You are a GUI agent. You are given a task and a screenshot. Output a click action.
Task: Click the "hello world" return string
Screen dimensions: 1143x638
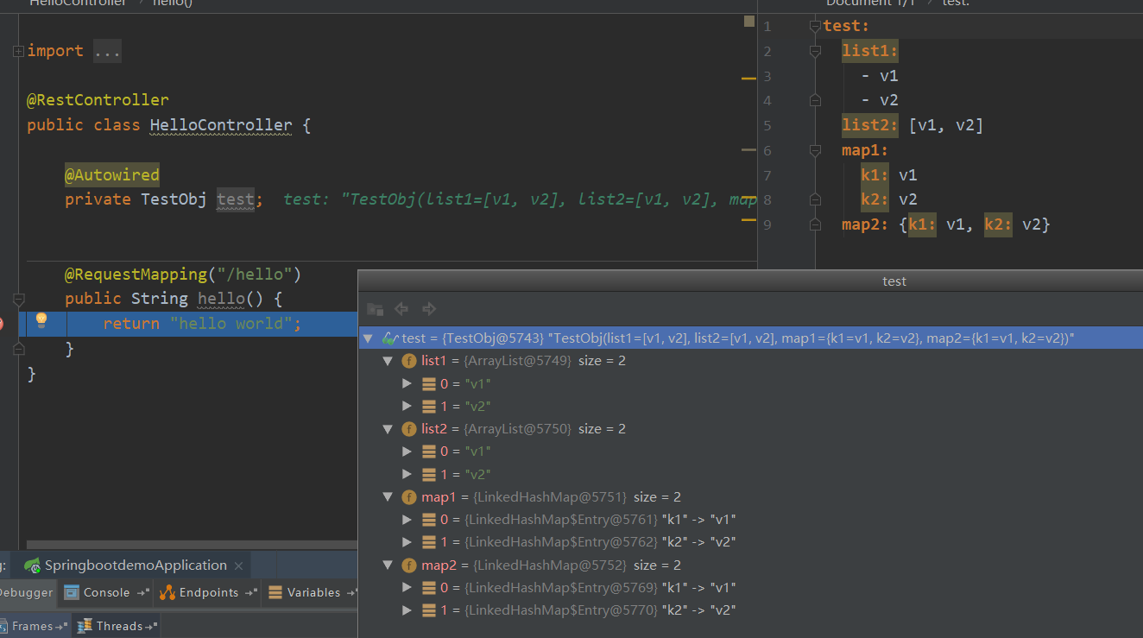pos(231,323)
